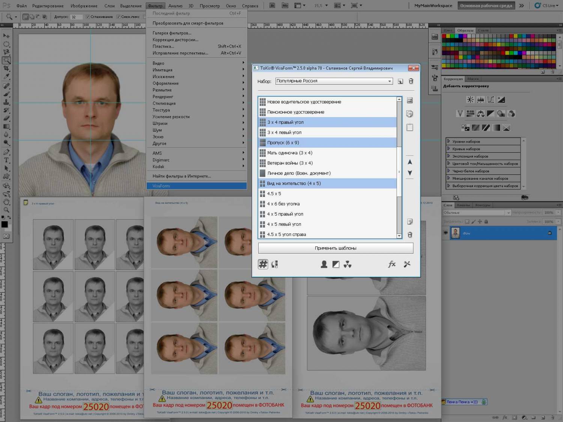Select the Gradient tool
The height and width of the screenshot is (422, 563).
[x=6, y=126]
